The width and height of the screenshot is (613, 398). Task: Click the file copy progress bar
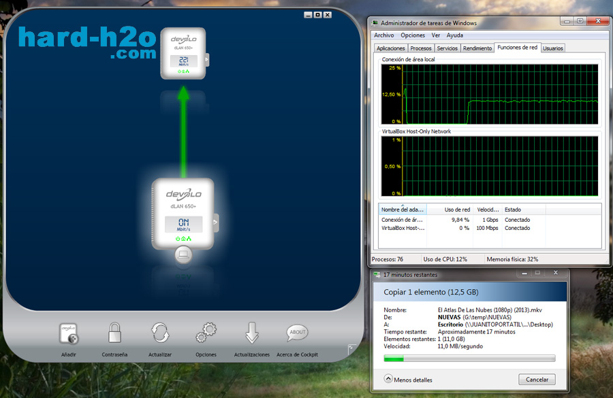(x=469, y=359)
